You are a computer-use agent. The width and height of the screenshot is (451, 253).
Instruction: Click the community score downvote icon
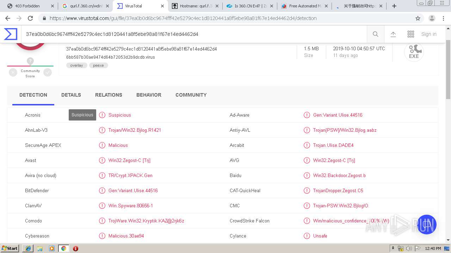(13, 72)
